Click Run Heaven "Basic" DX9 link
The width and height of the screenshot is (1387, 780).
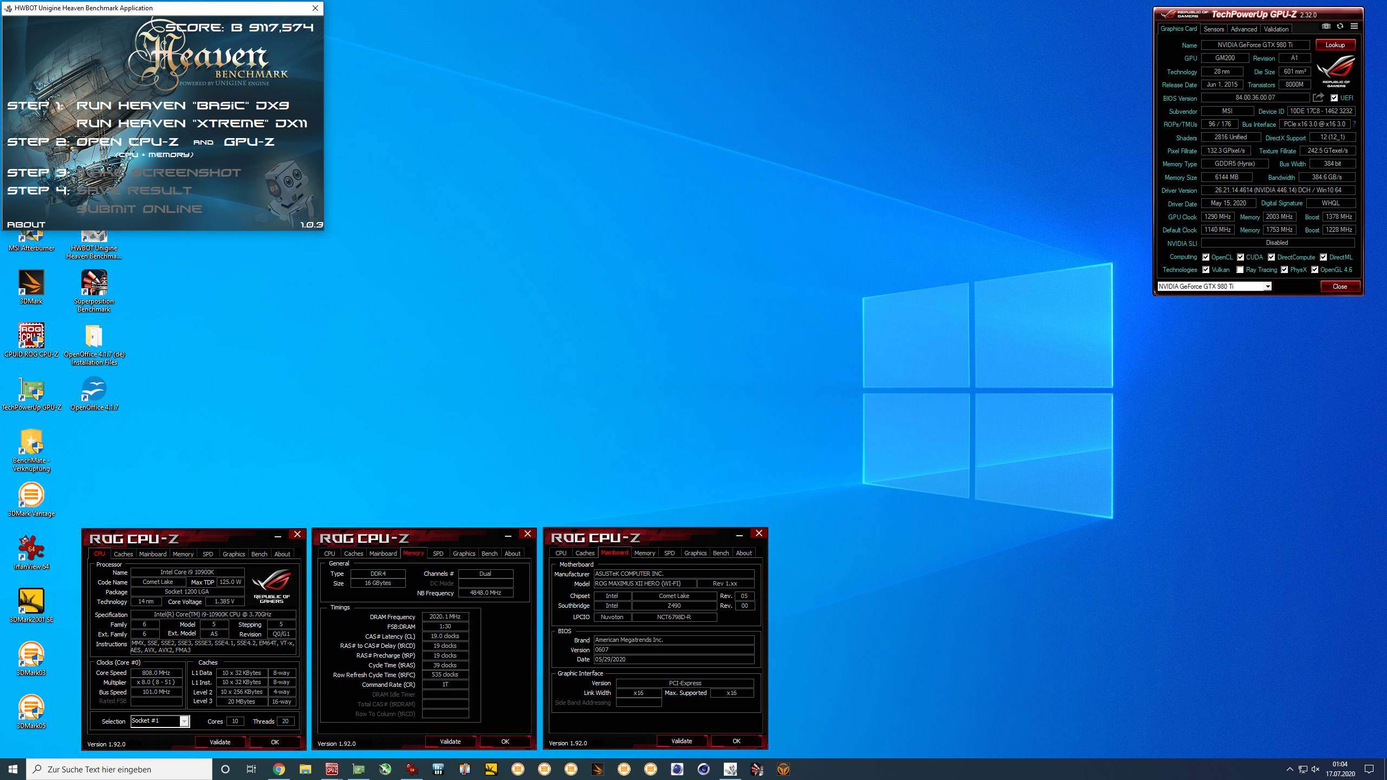pyautogui.click(x=183, y=106)
